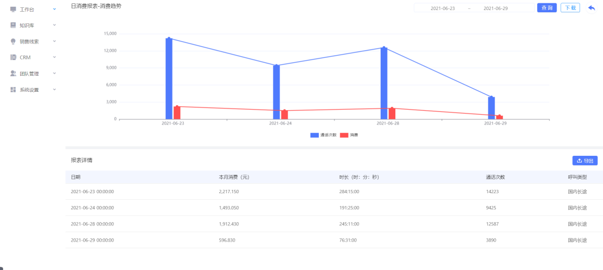
Task: Click the 销售线索 lightbulb icon
Action: 13,41
